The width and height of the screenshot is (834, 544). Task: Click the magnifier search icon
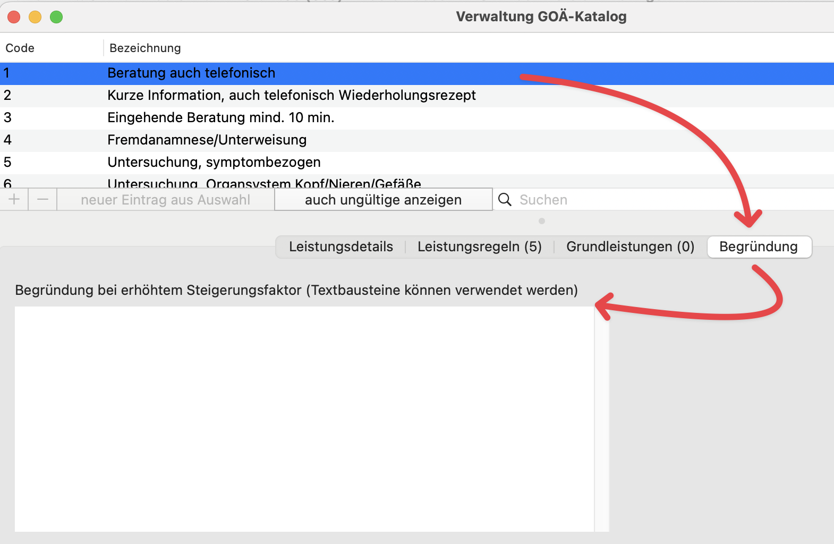click(x=505, y=200)
